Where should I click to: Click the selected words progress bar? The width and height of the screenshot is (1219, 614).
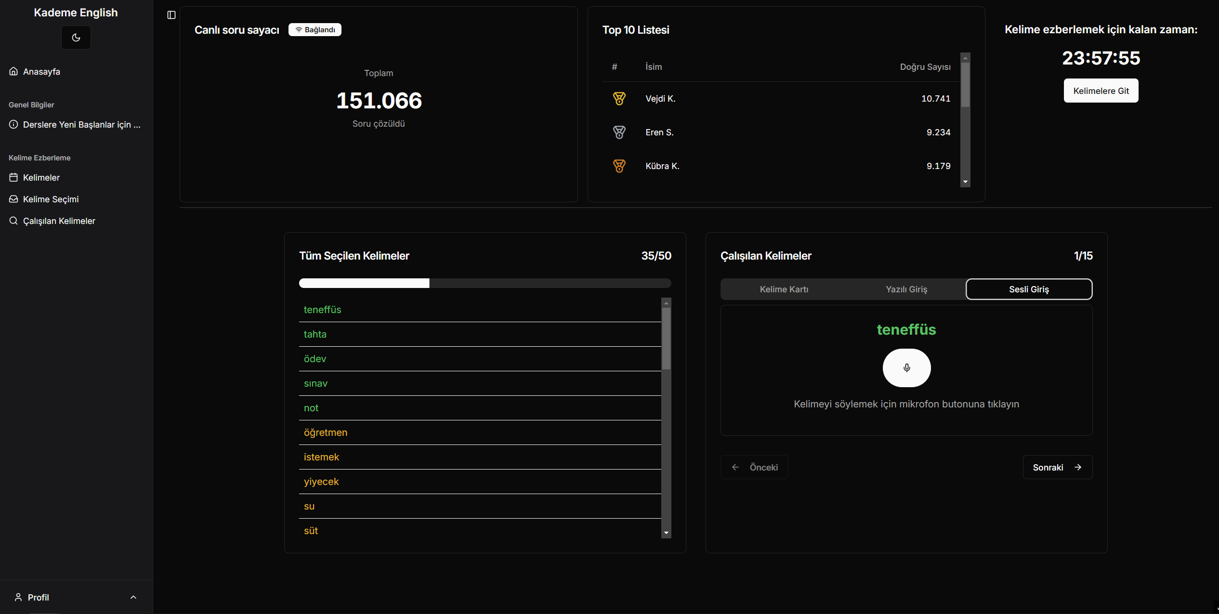[485, 283]
